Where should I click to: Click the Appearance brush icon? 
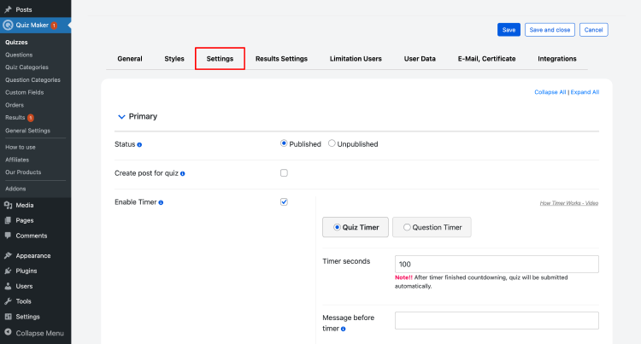[x=8, y=255]
